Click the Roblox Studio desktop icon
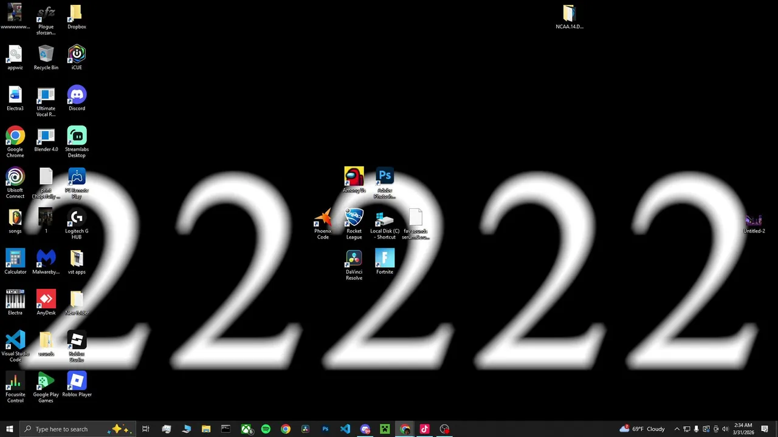 (x=77, y=347)
